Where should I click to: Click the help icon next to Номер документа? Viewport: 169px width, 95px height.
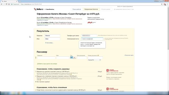pos(98,55)
